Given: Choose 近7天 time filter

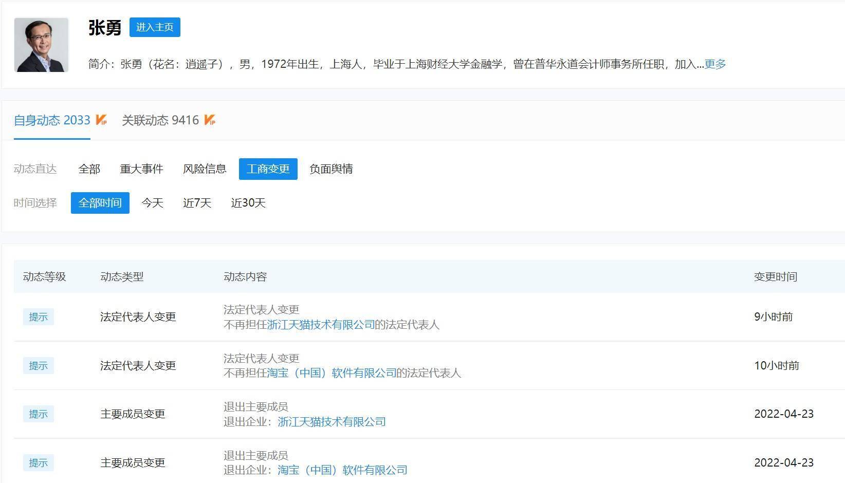Looking at the screenshot, I should pyautogui.click(x=197, y=203).
